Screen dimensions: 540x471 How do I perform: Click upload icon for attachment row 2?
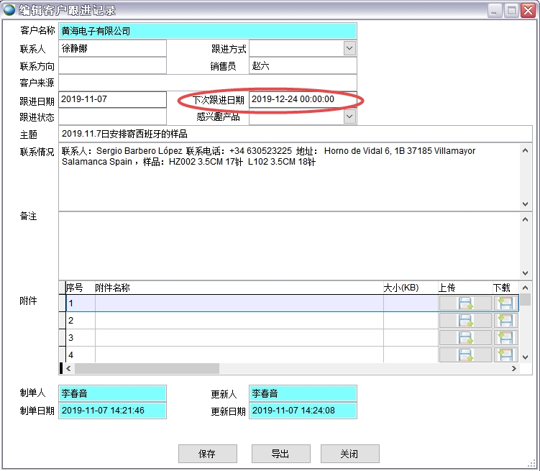coord(465,321)
